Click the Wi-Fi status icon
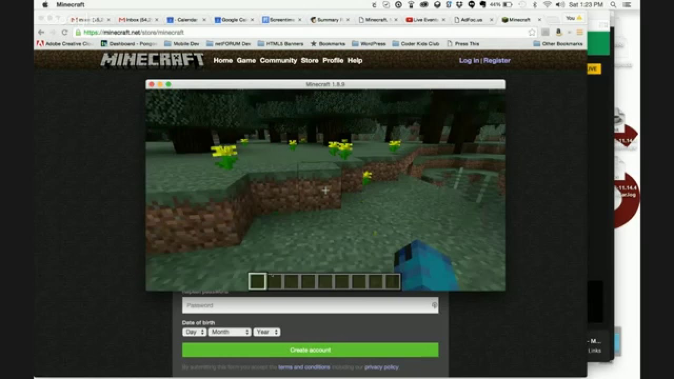 (548, 5)
